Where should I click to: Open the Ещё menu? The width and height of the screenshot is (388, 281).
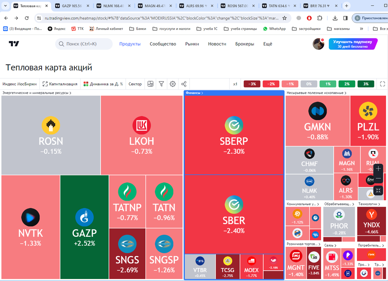coord(268,44)
